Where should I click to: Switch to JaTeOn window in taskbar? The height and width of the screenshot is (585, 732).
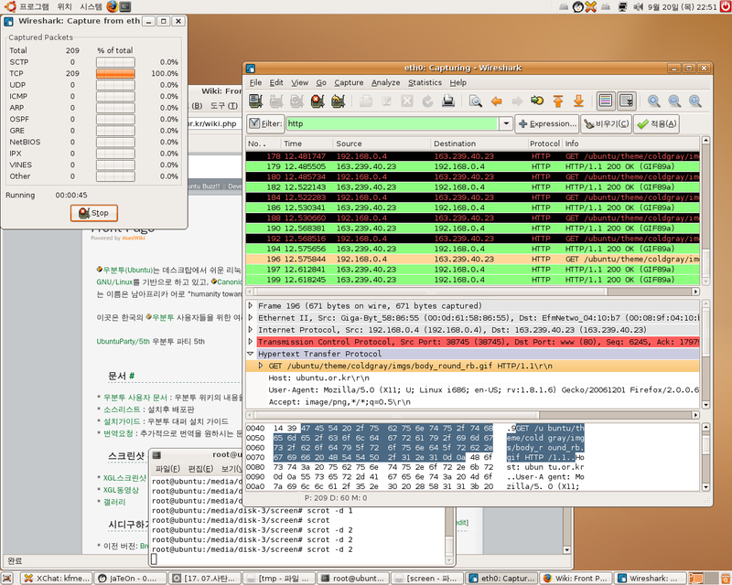(x=131, y=579)
